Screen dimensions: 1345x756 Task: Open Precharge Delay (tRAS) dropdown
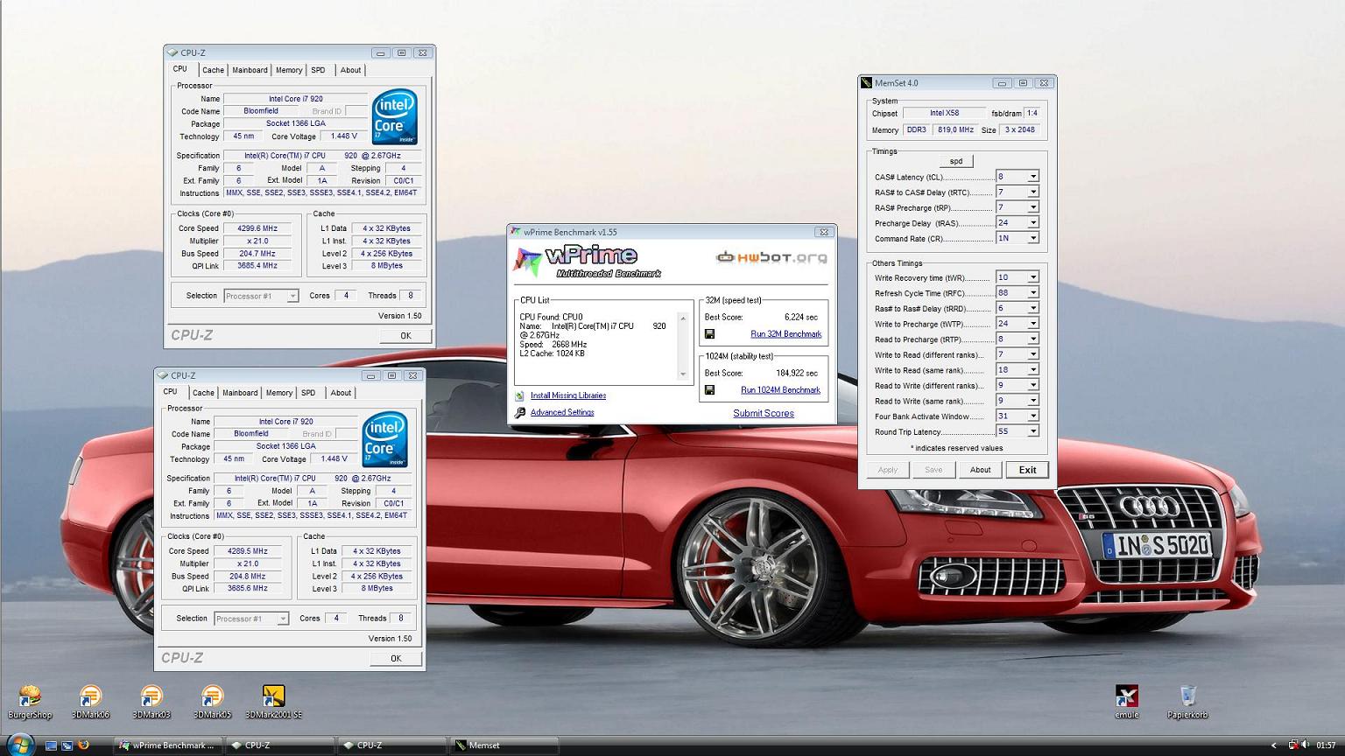1033,223
